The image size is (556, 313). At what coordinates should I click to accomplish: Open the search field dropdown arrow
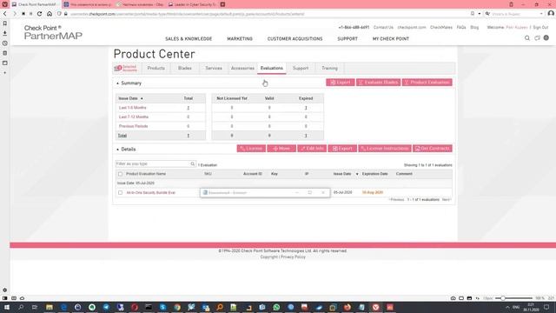(x=541, y=14)
